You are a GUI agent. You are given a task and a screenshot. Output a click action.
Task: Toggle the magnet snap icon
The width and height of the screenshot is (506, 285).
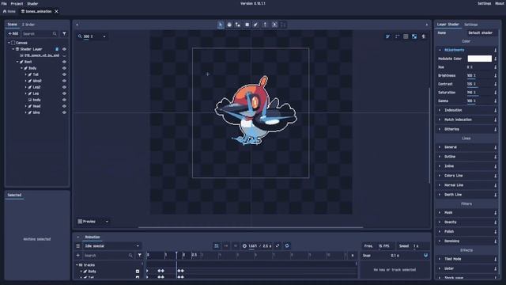(426, 255)
